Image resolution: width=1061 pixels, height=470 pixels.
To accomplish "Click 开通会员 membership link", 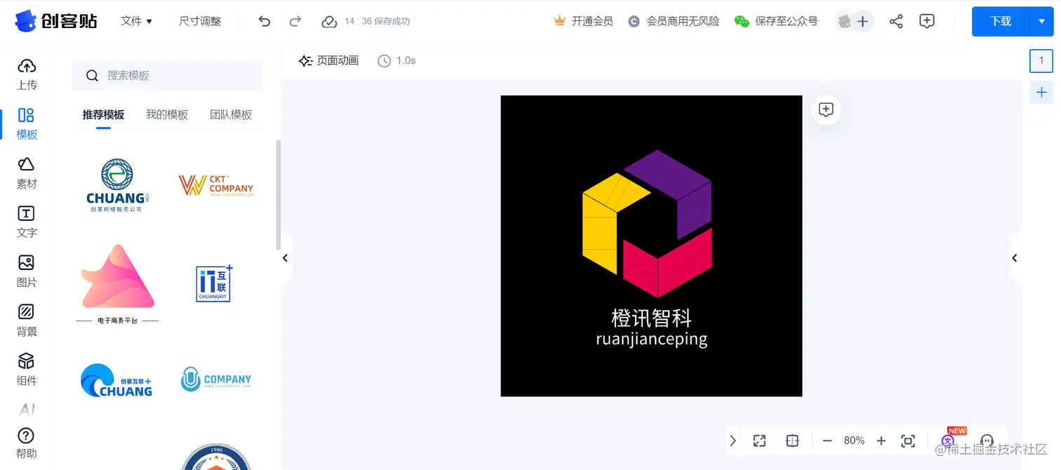I will coord(583,21).
